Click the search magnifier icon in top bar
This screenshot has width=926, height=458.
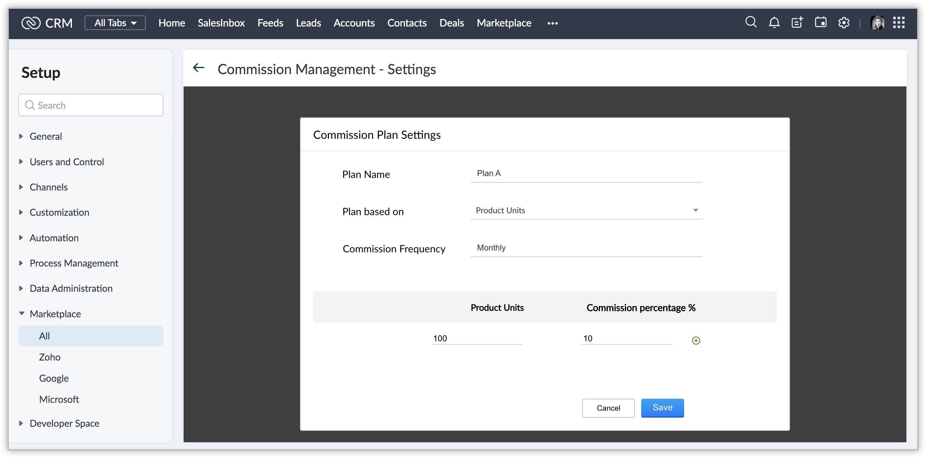tap(751, 22)
